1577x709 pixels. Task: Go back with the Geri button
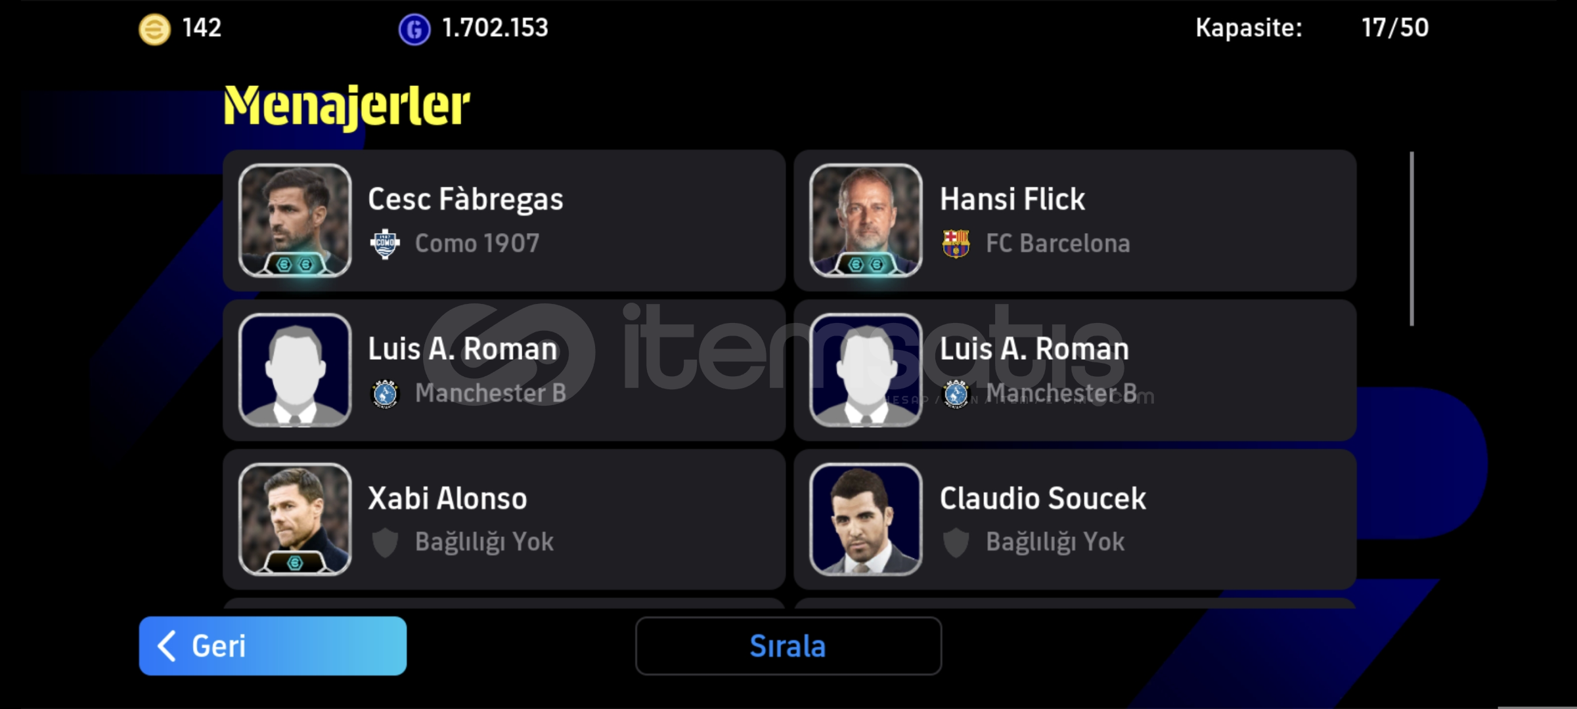273,646
